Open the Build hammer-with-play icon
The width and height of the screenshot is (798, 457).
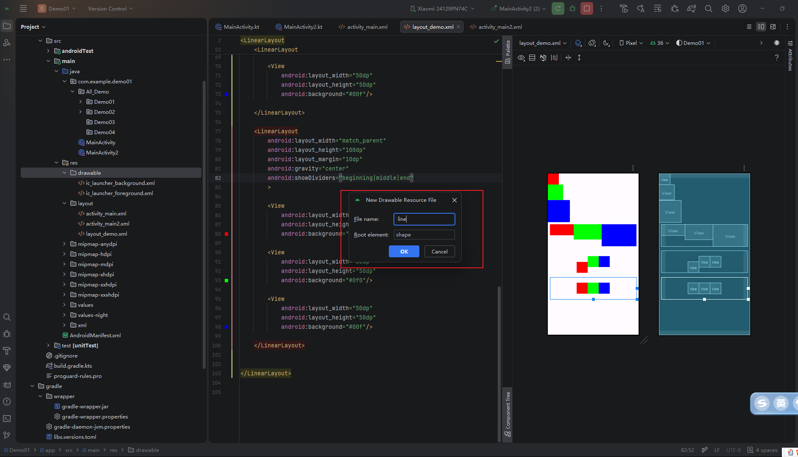pyautogui.click(x=624, y=8)
